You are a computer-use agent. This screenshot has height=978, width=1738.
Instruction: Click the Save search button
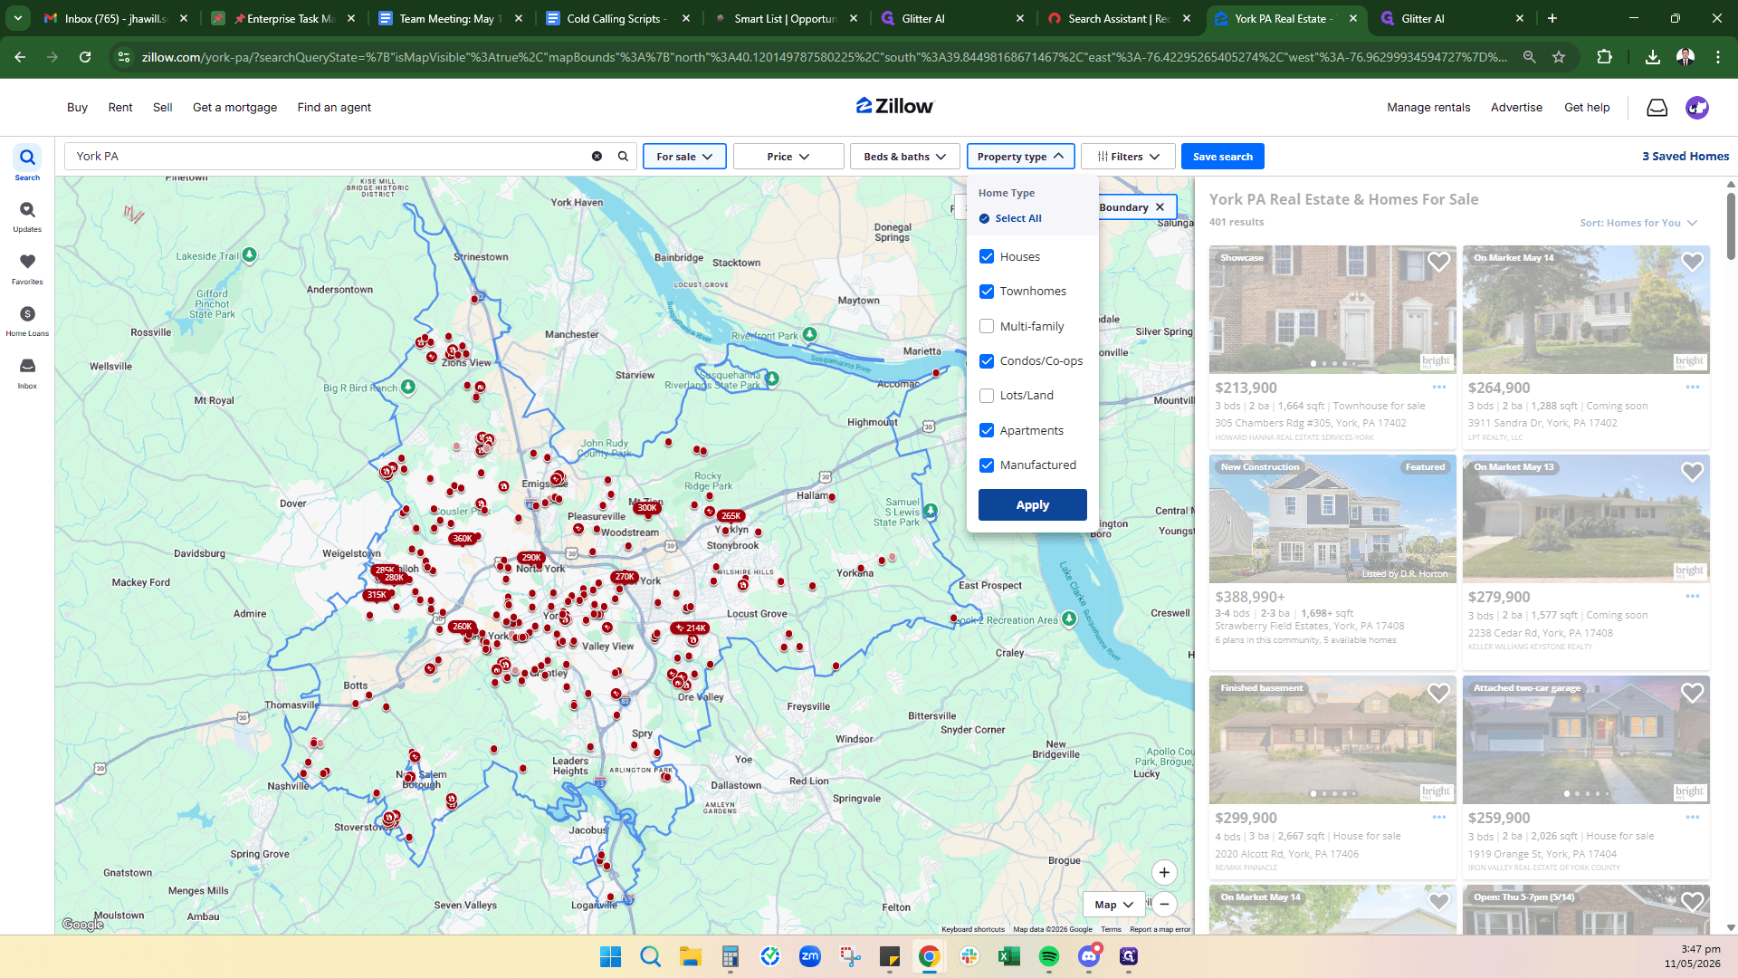point(1223,157)
